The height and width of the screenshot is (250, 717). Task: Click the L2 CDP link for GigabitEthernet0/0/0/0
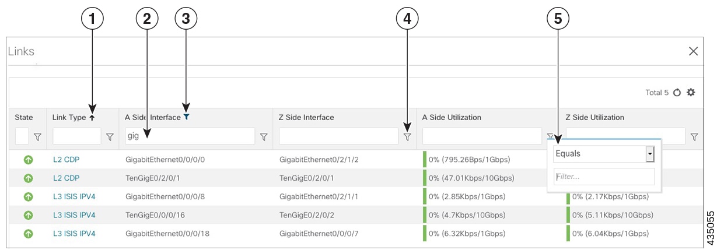66,160
